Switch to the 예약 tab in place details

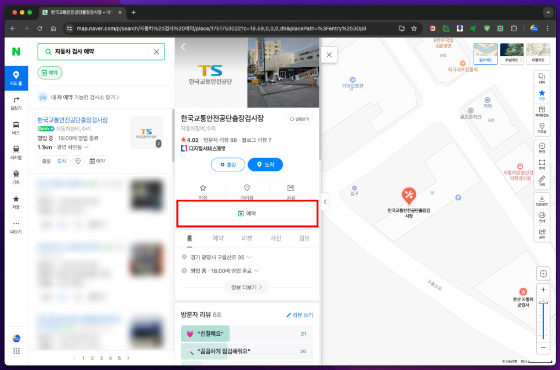click(218, 239)
